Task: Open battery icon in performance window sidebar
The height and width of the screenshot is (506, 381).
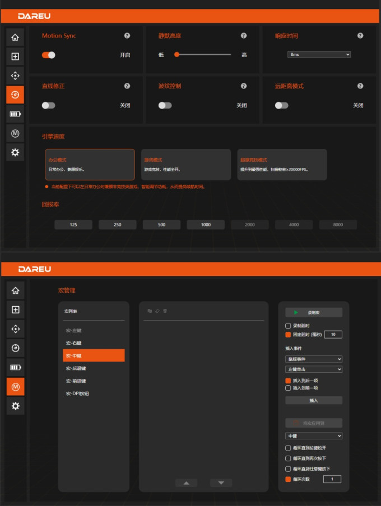Action: click(15, 114)
